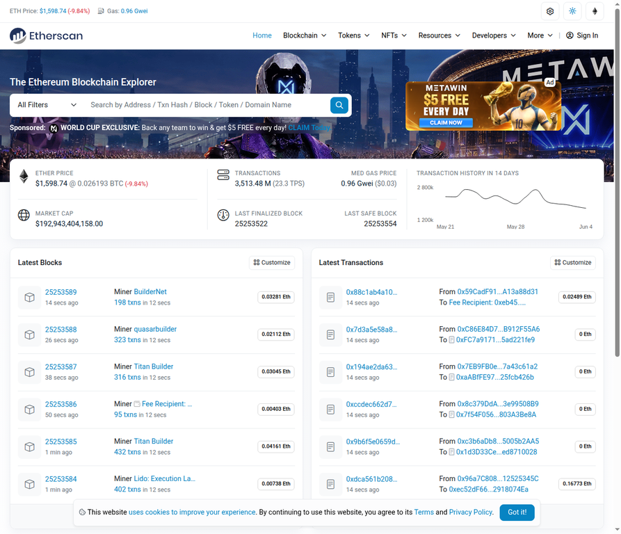Screen dimensions: 621x534
Task: Accept cookies with Got it! button
Action: pyautogui.click(x=517, y=512)
